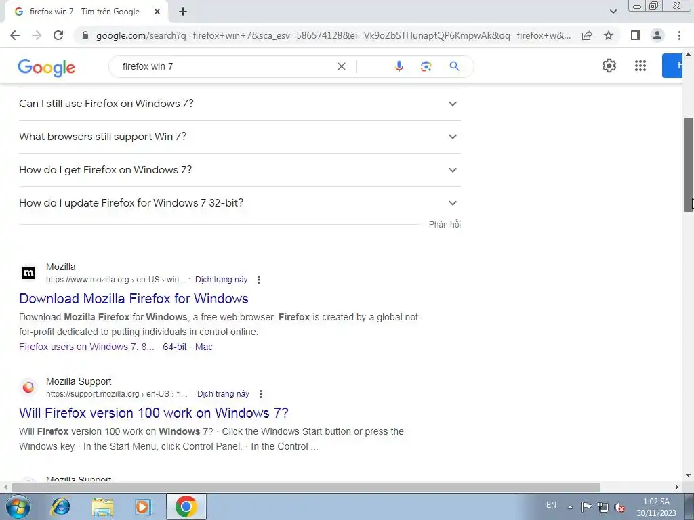Click "Dịch trang này" for Mozilla Support result

(223, 394)
